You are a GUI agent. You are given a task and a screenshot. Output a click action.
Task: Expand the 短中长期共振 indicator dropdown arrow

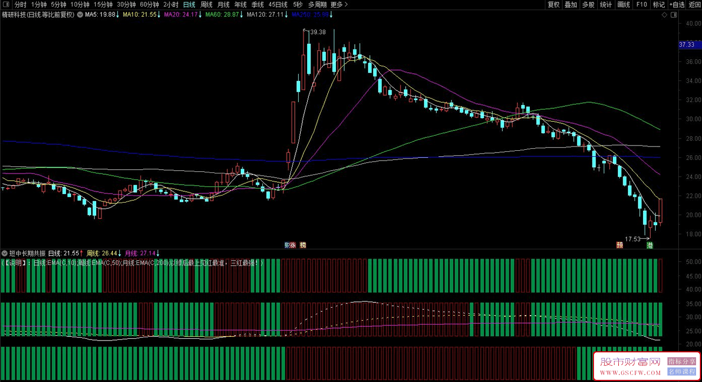5,253
